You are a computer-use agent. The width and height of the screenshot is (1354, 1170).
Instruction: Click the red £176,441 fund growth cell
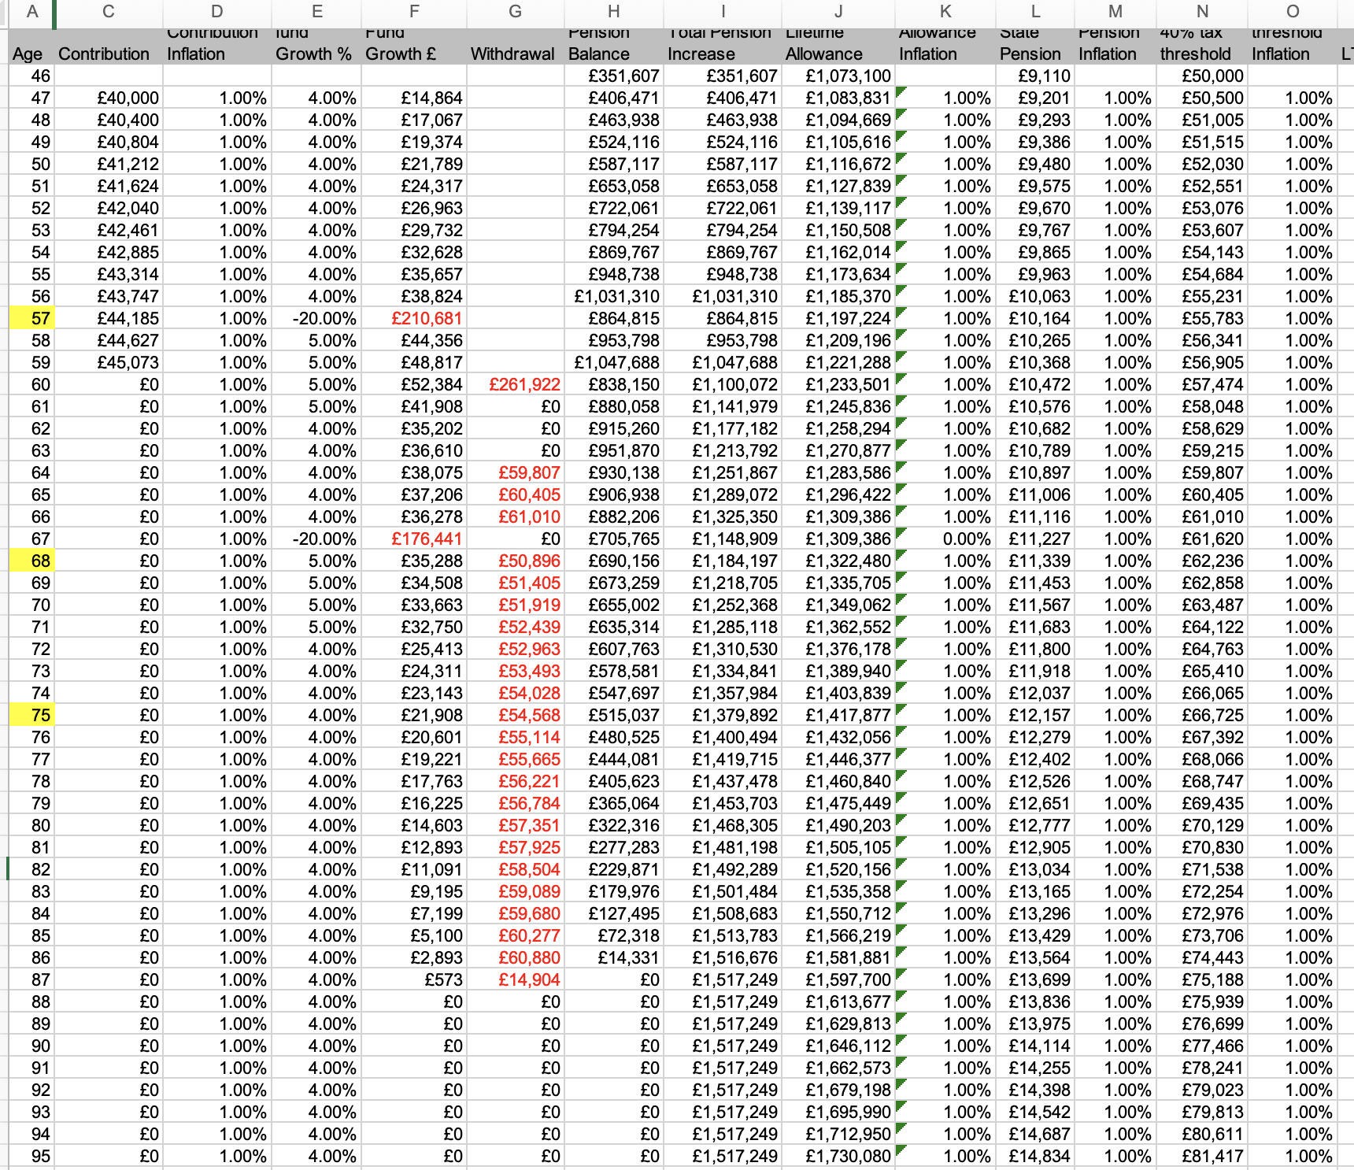coord(415,539)
